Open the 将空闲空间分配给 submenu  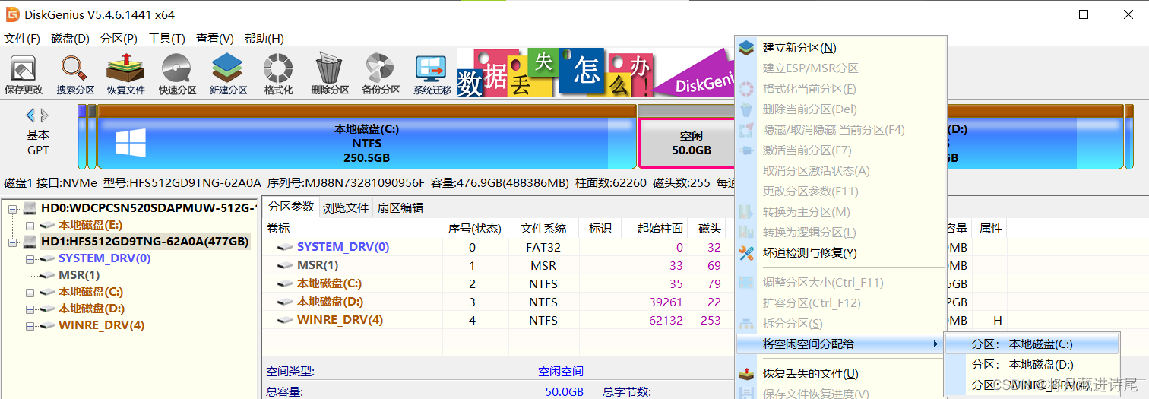click(840, 344)
